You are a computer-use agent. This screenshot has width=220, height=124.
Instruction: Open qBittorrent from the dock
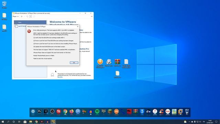pos(78,111)
